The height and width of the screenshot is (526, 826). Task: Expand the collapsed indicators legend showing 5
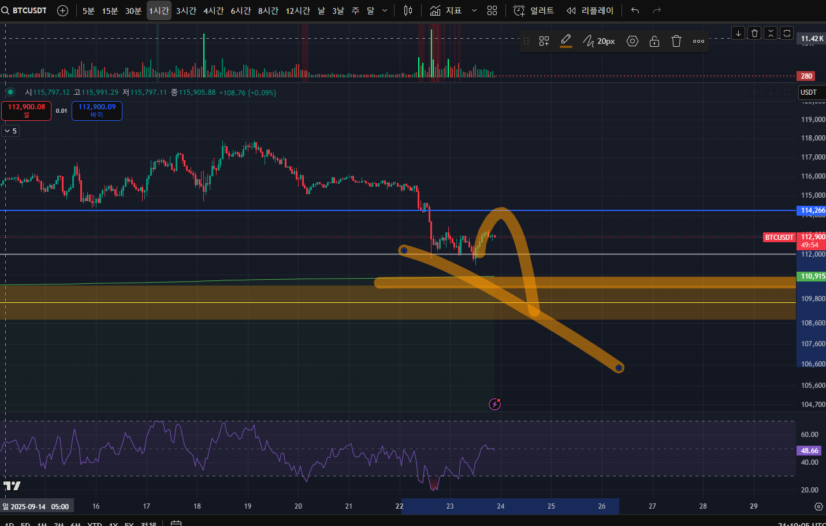coord(10,131)
